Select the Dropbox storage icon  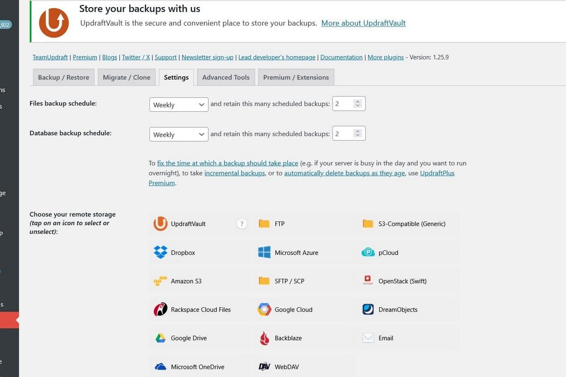160,253
